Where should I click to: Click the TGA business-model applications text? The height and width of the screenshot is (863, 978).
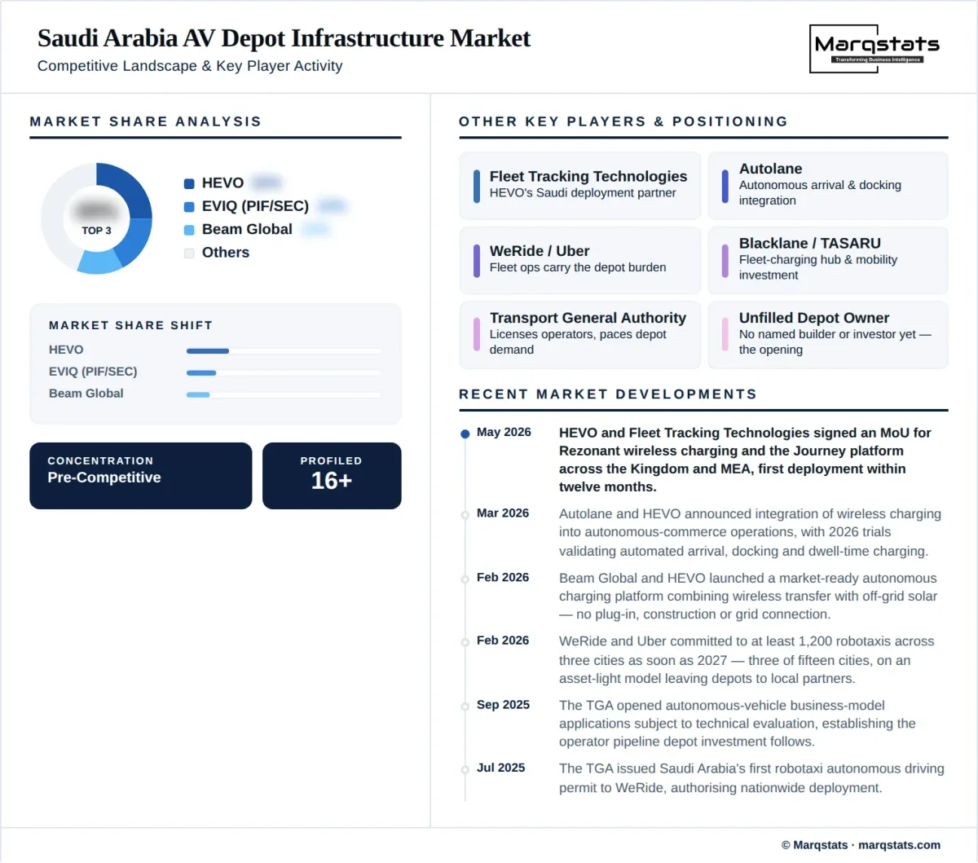coord(738,724)
